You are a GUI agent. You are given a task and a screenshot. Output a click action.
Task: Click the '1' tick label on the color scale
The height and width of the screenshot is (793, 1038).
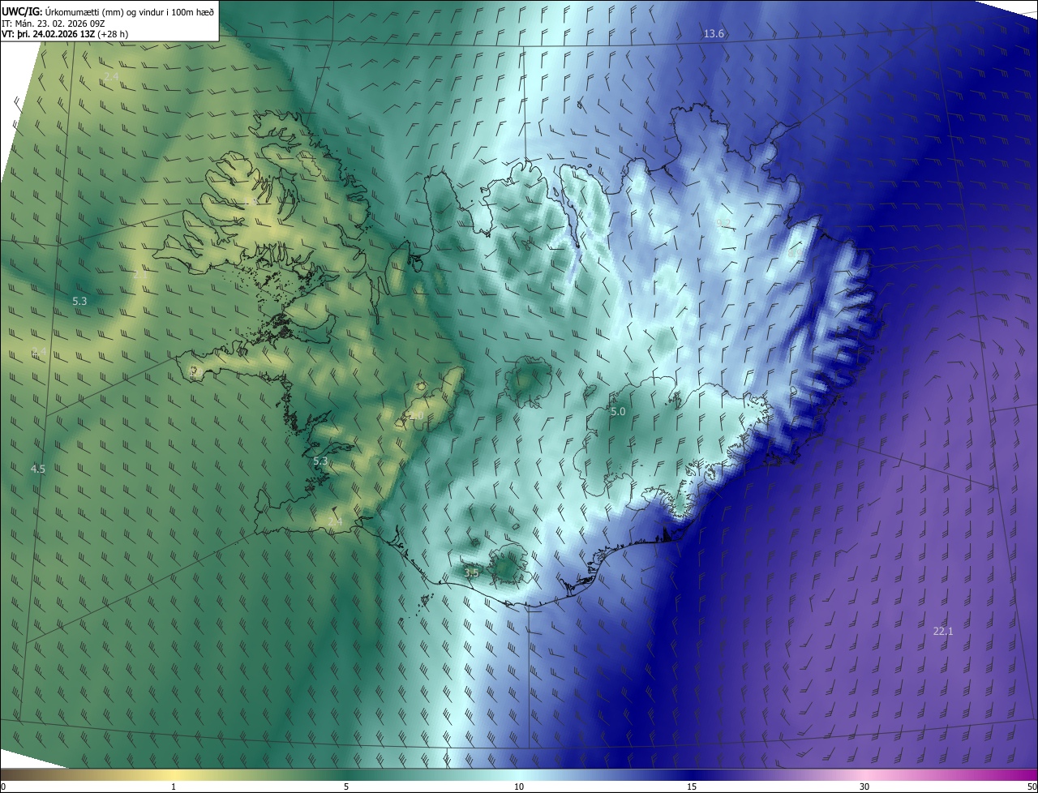click(174, 787)
